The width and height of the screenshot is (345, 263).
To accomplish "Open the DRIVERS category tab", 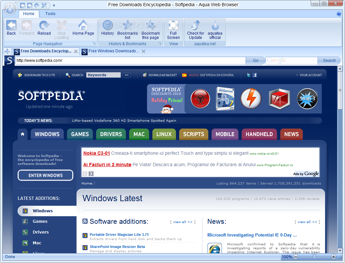I will point(111,134).
